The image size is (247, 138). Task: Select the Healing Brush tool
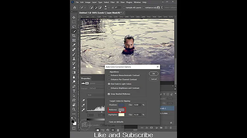click(x=74, y=50)
